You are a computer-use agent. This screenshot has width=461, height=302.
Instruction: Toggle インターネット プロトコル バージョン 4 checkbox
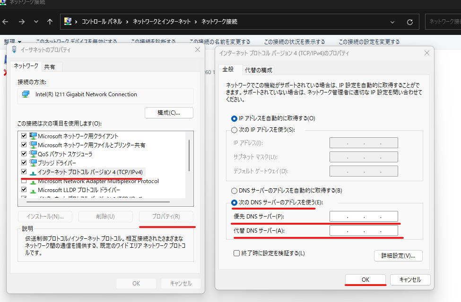[24, 171]
